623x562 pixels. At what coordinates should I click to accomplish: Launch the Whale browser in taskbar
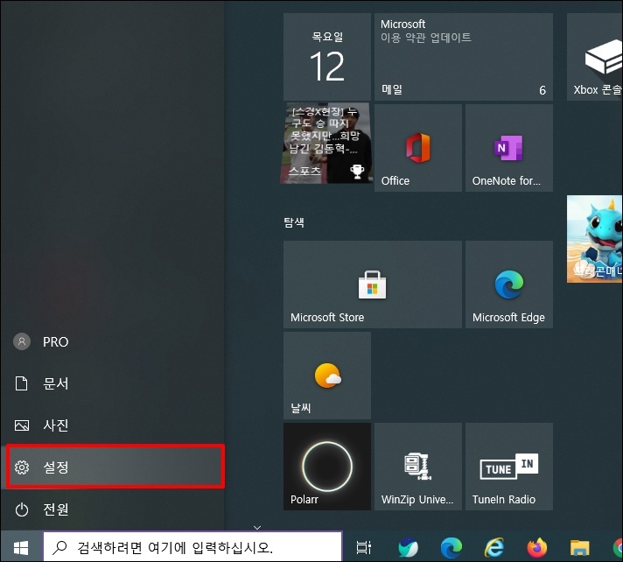pos(408,548)
